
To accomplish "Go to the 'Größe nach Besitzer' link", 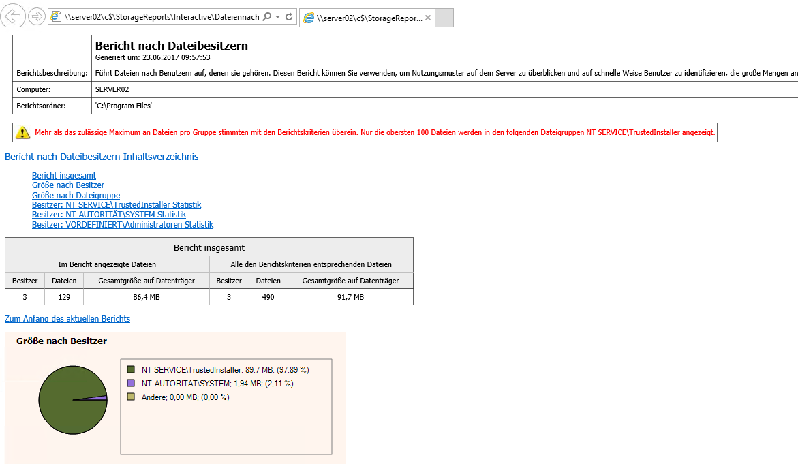I will pyautogui.click(x=68, y=185).
